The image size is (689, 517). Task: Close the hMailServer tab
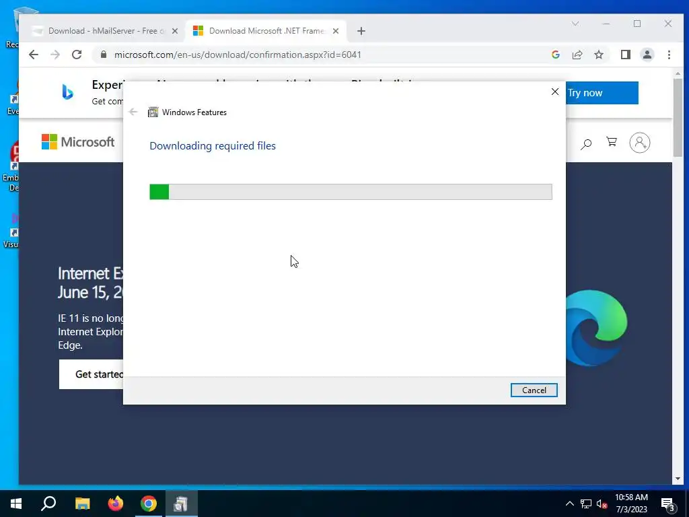(175, 31)
